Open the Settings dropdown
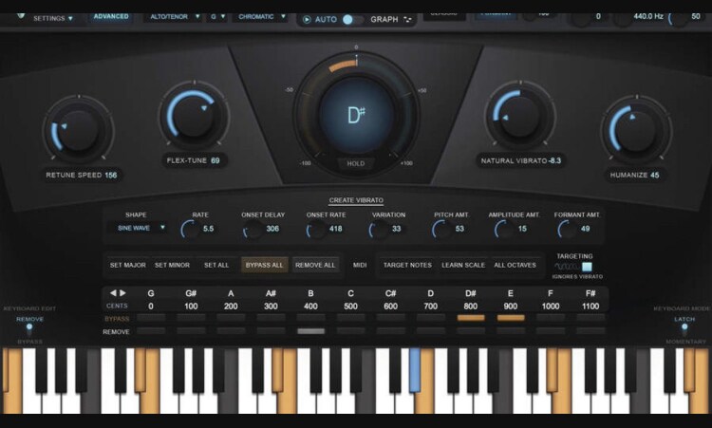This screenshot has width=712, height=428. (53, 19)
